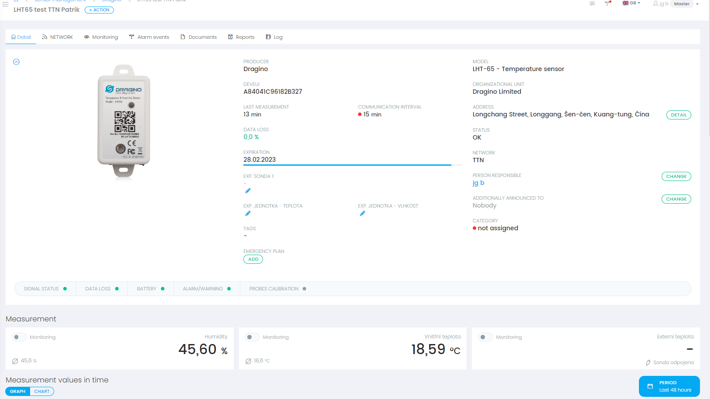Click the humidity reading 45,60 %
Image resolution: width=710 pixels, height=399 pixels.
203,349
